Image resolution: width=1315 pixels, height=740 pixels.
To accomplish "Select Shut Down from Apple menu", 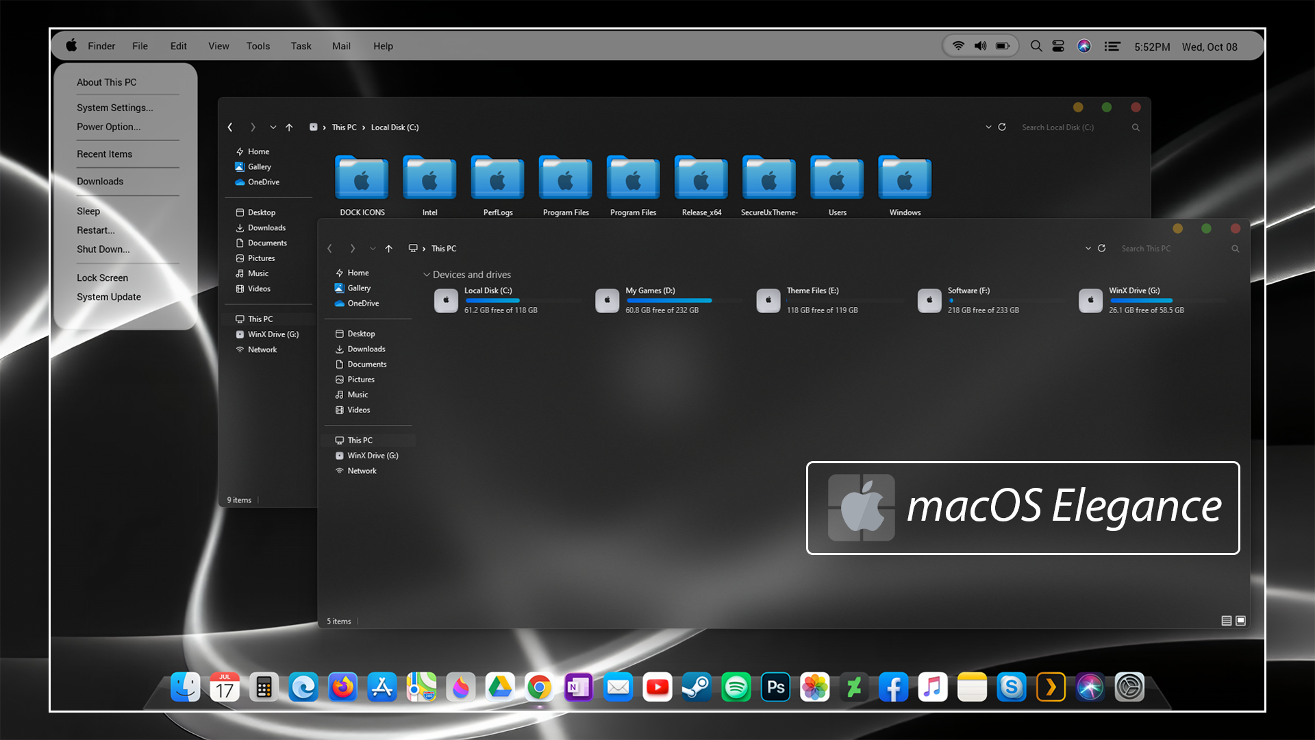I will click(103, 249).
